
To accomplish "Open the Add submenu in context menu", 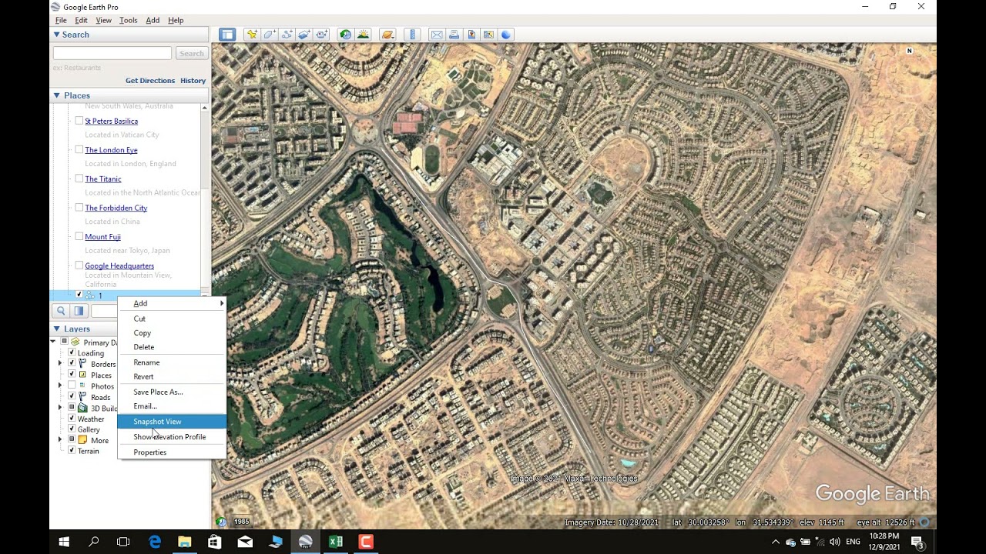I will tap(172, 303).
